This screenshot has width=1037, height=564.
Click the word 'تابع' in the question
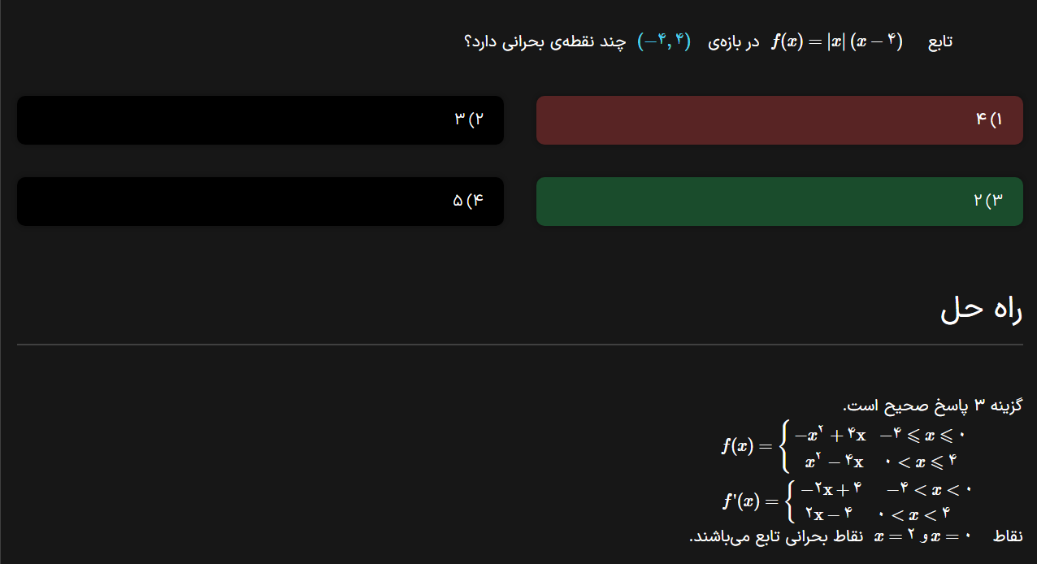(x=940, y=42)
